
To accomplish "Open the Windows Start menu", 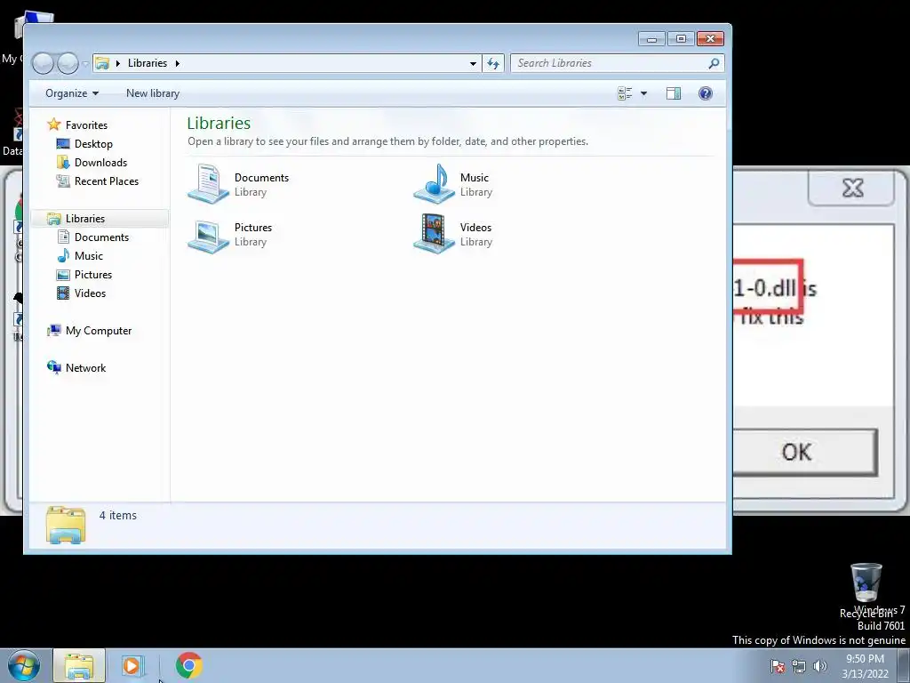I will [x=24, y=665].
